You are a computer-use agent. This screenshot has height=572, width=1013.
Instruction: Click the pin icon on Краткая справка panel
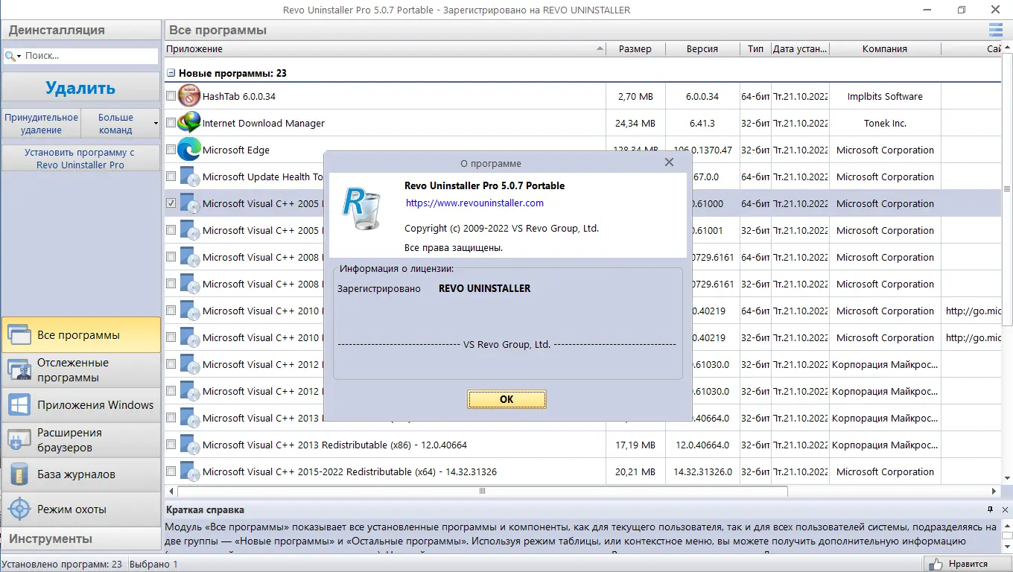pos(990,509)
